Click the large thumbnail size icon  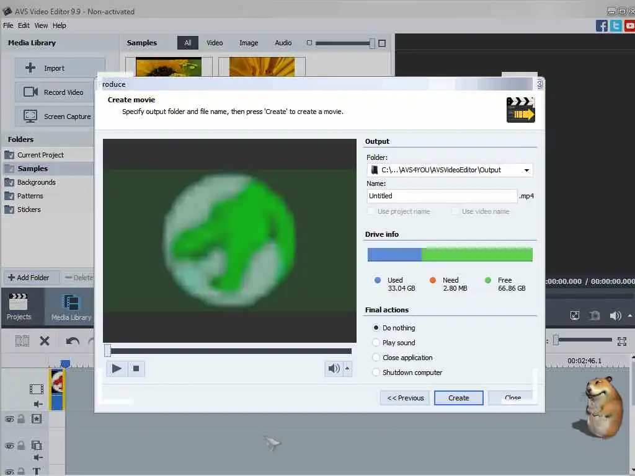(x=382, y=43)
